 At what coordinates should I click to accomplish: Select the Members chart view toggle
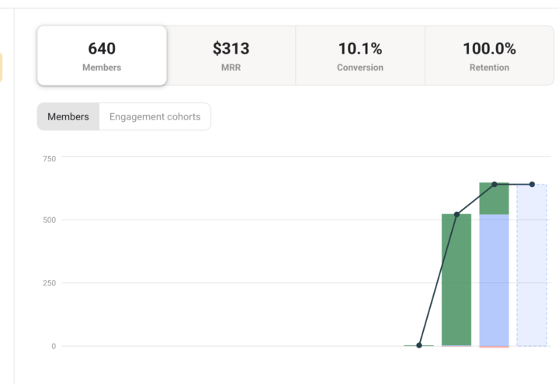pos(68,117)
